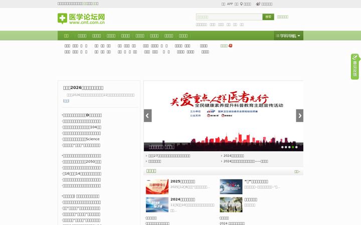Screen dimensions: 361x225
Task: Focus the search input field
Action: pos(229,17)
